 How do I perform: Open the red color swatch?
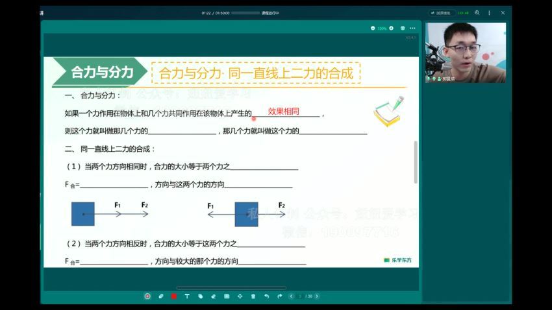click(174, 296)
